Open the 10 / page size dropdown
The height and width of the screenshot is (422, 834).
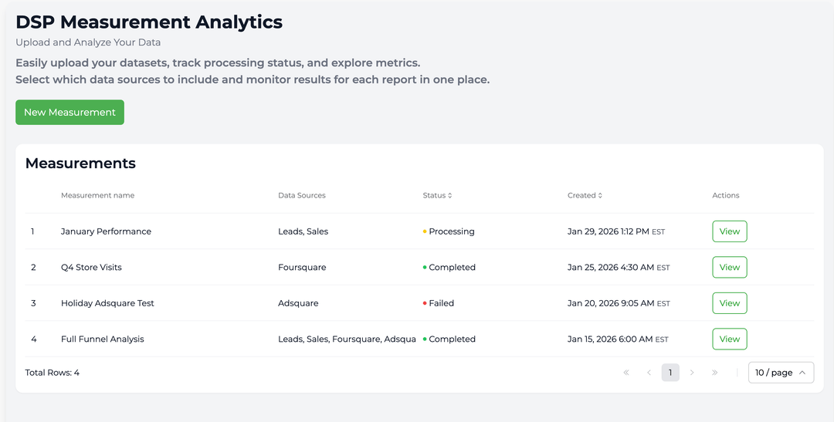coord(781,373)
